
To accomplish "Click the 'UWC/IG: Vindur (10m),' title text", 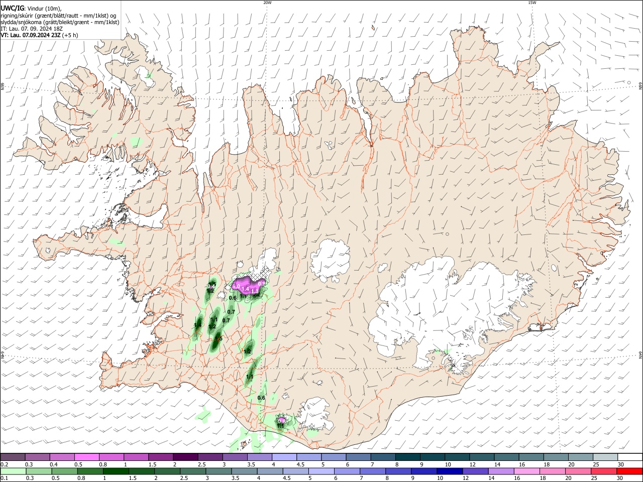I will [31, 9].
